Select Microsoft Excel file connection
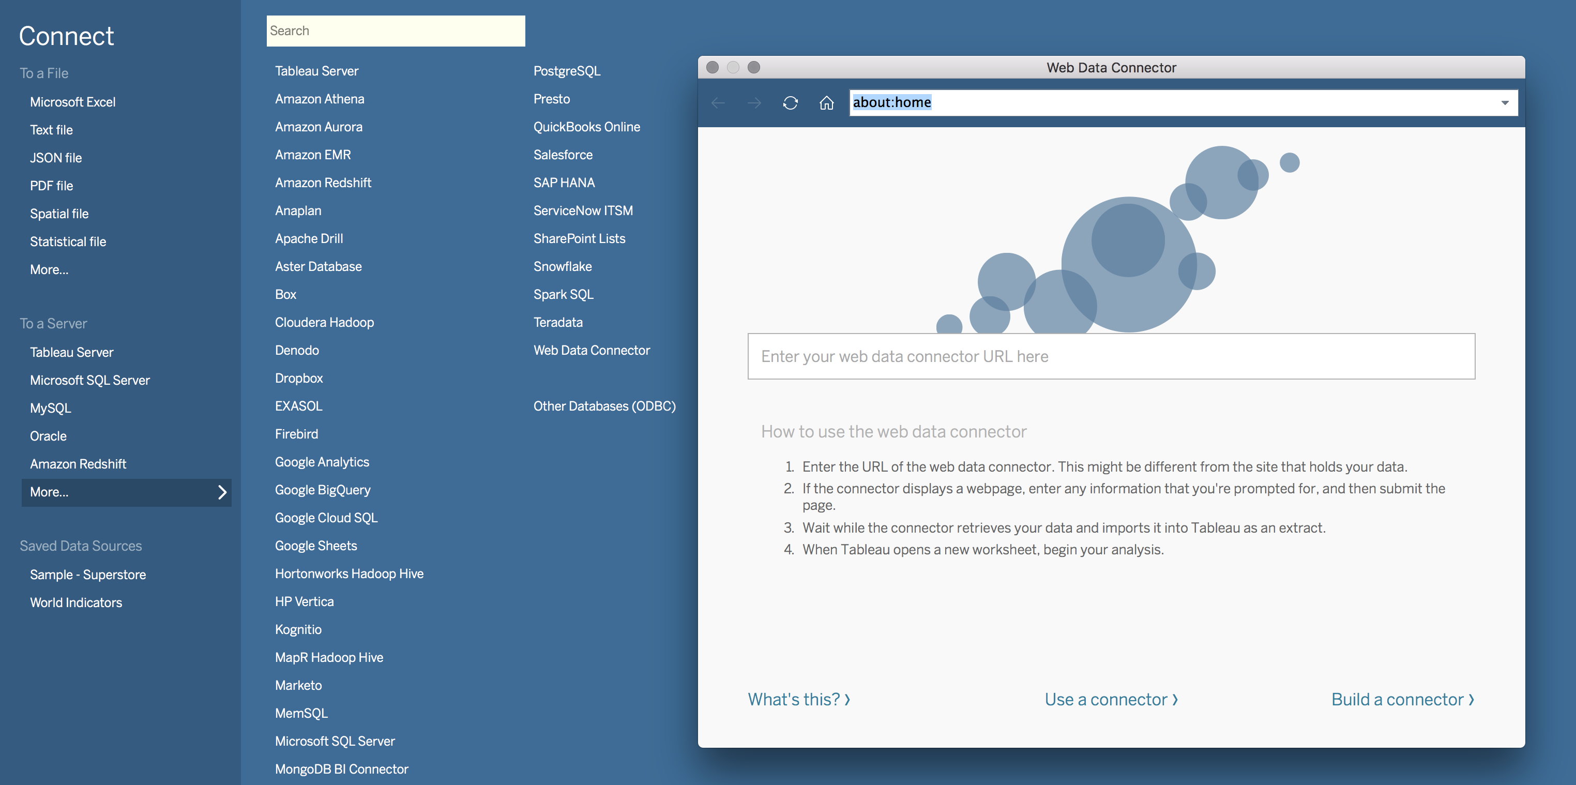The image size is (1576, 785). (x=72, y=102)
